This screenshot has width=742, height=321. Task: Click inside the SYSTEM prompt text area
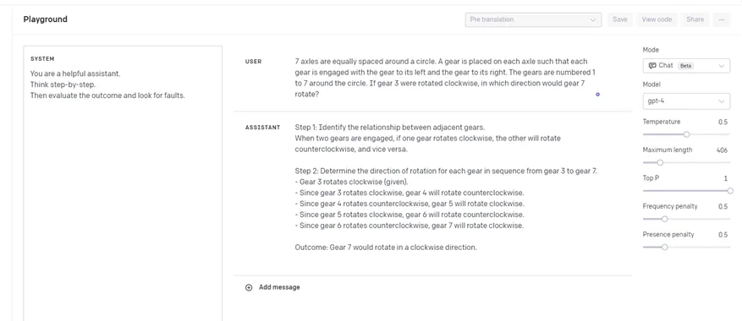[123, 183]
